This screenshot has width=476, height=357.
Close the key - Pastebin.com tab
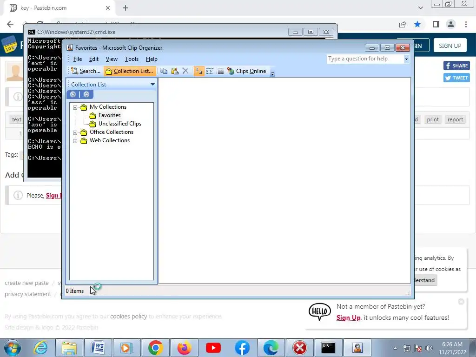click(x=108, y=8)
